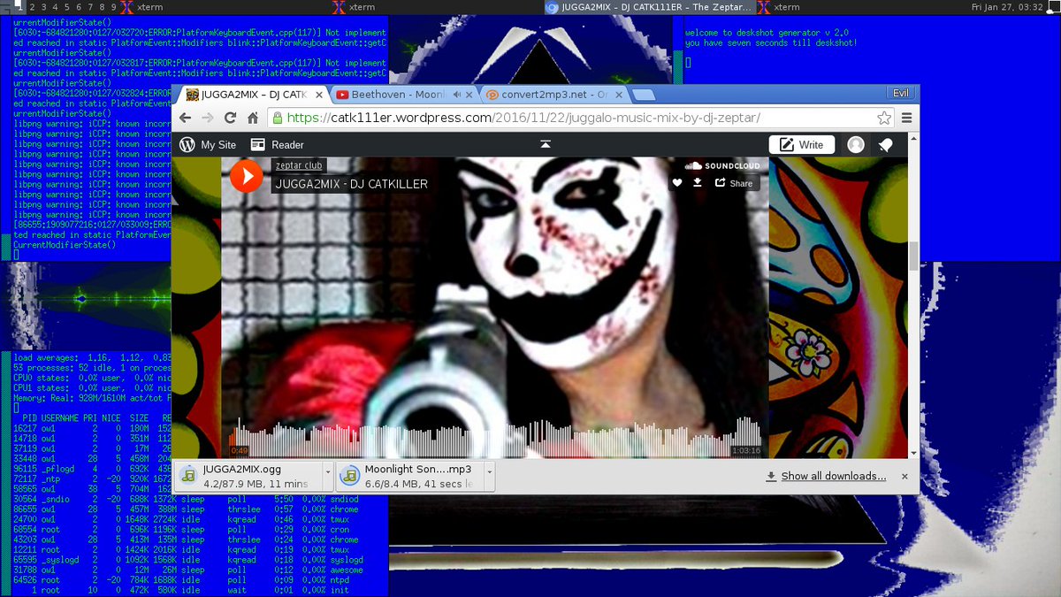This screenshot has width=1061, height=597.
Task: Open the Moonlight Son....mp3 download item
Action: coord(409,477)
